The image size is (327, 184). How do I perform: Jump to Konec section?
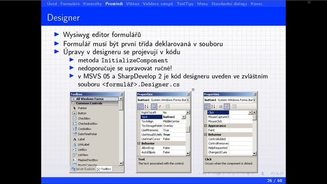[x=256, y=4]
